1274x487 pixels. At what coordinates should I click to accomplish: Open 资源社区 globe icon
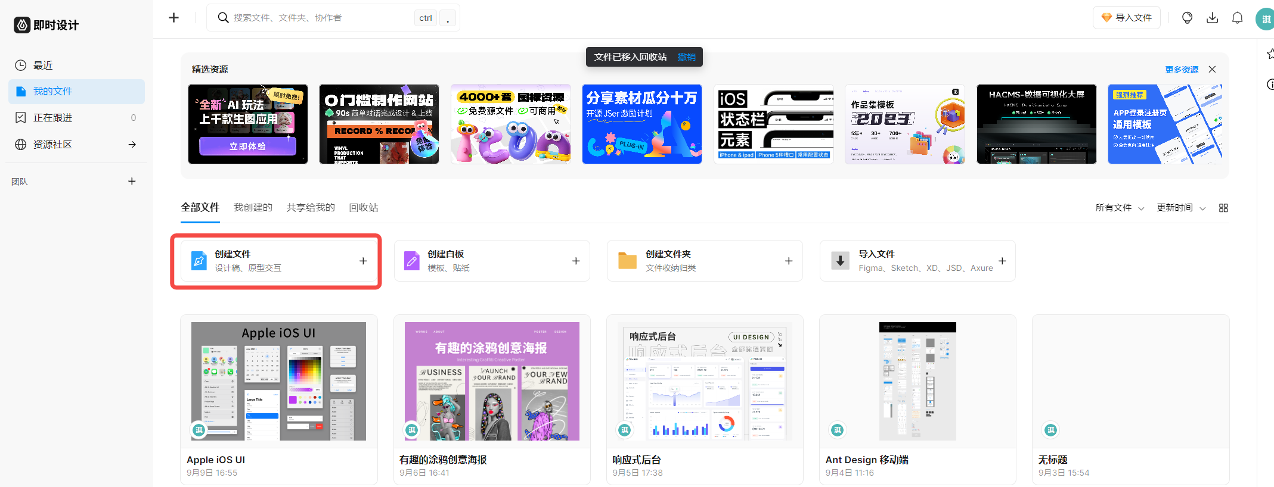pos(21,144)
